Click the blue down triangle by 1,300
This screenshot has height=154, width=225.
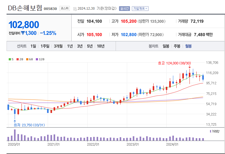pos(23,33)
